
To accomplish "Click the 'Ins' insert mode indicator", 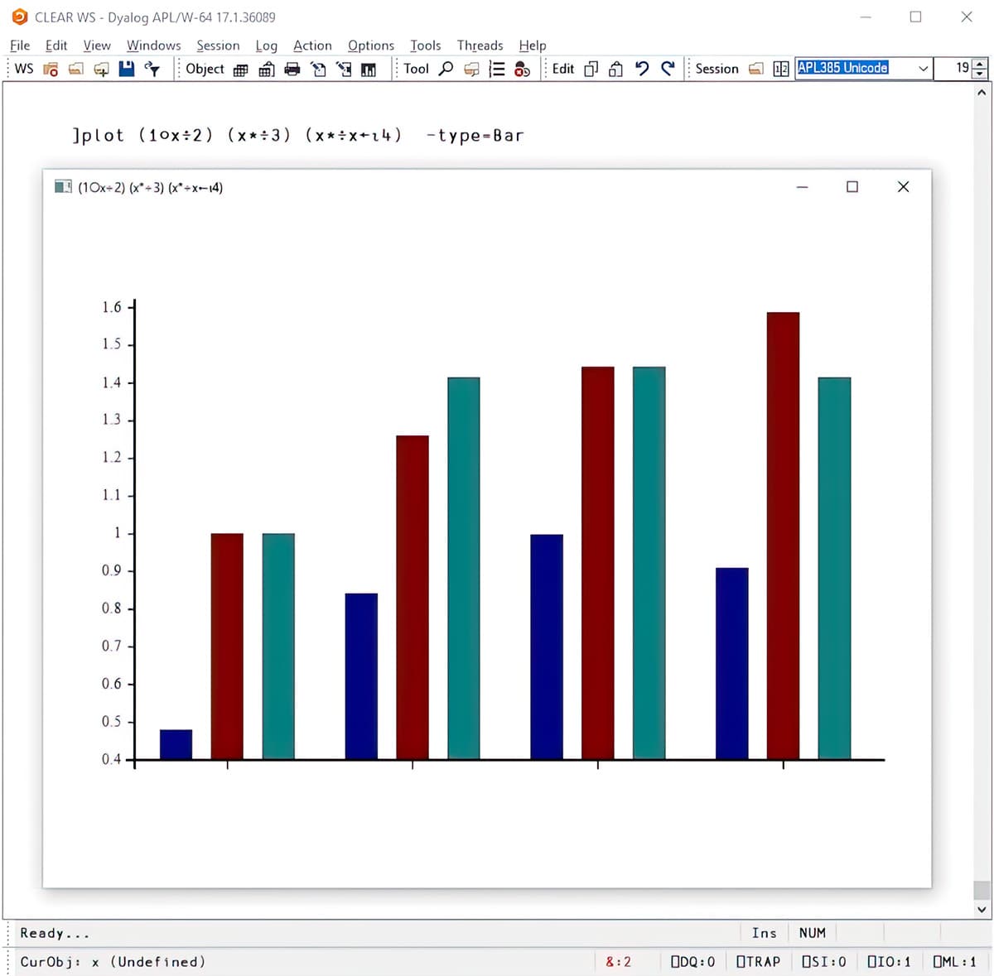I will click(764, 933).
